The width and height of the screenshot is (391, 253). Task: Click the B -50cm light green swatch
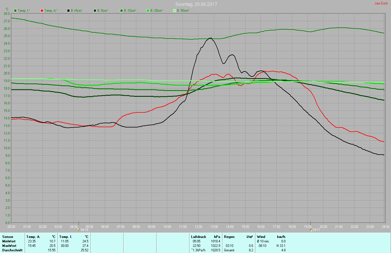[x=175, y=11]
